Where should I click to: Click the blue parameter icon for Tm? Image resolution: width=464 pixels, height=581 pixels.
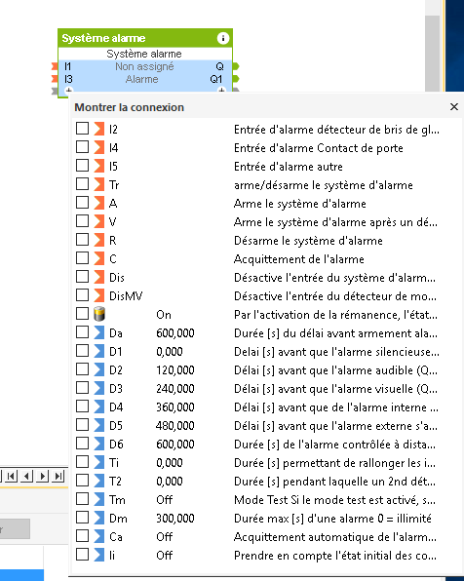tap(99, 499)
